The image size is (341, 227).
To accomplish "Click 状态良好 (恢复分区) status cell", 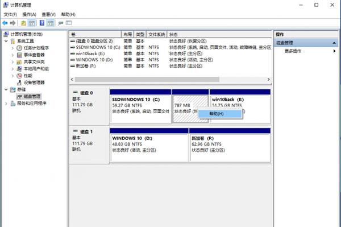I will point(188,41).
